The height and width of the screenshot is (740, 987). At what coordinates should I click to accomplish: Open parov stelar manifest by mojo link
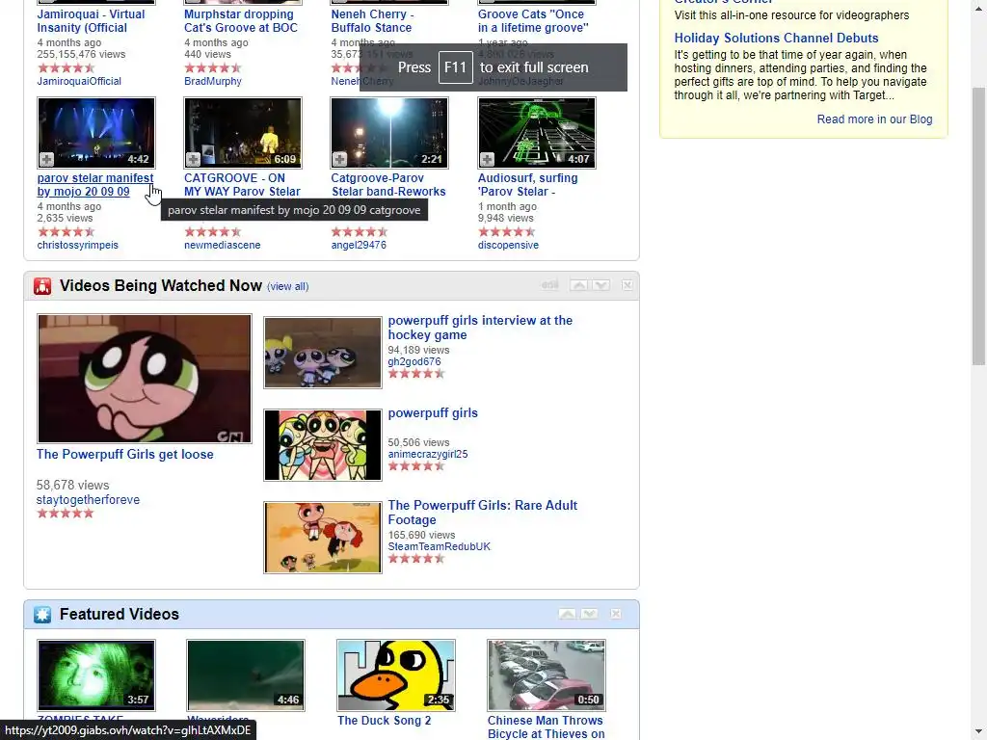[x=95, y=185]
